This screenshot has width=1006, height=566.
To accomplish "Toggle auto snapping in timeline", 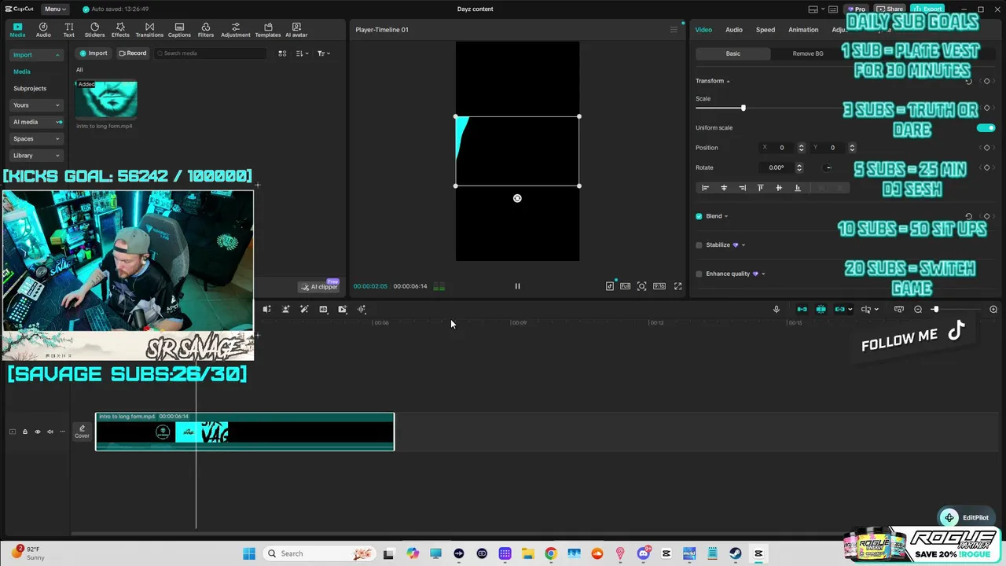I will pyautogui.click(x=821, y=309).
